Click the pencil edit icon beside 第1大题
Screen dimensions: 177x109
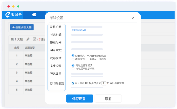tap(28, 39)
